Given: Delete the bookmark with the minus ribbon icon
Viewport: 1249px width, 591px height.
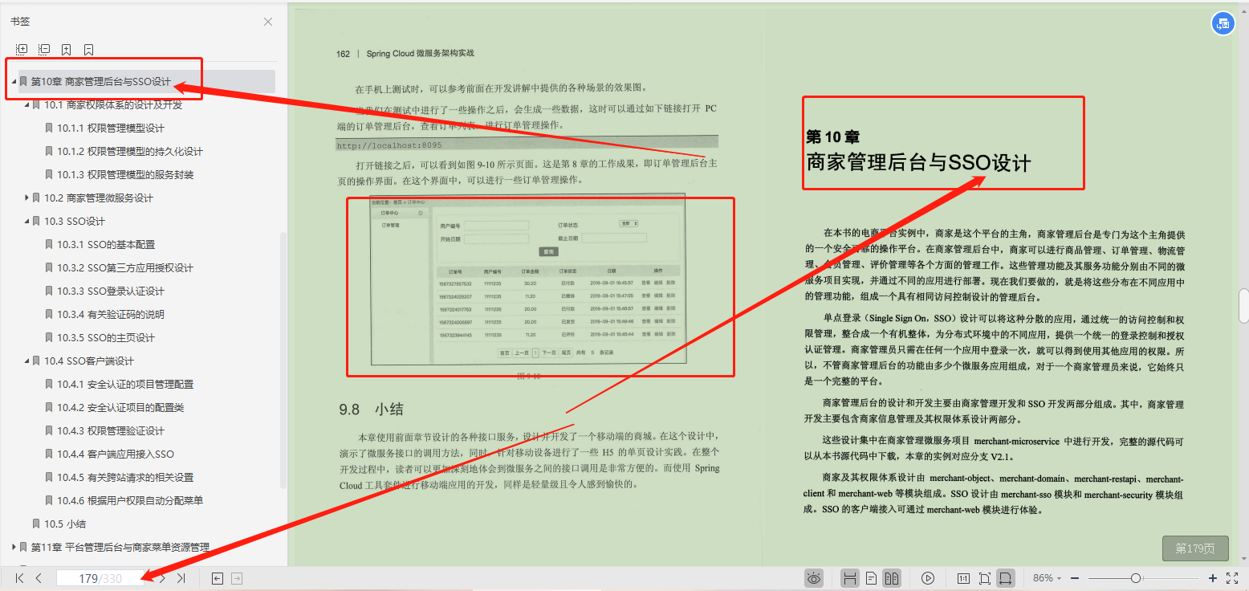Looking at the screenshot, I should tap(88, 50).
